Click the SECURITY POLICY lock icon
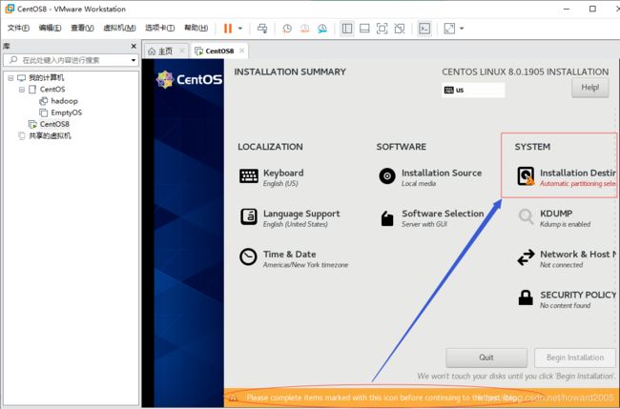 tap(526, 297)
